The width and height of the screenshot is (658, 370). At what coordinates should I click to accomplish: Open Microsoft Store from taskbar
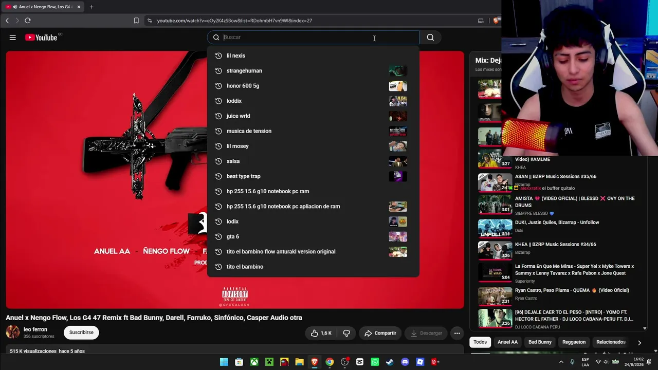click(239, 362)
